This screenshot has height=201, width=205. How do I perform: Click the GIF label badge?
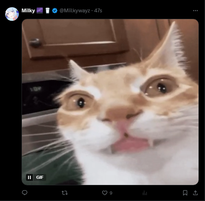pos(40,177)
